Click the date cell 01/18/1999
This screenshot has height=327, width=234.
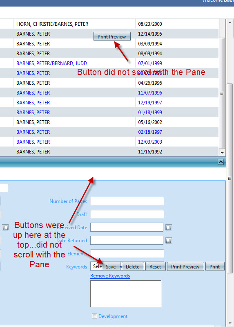[x=150, y=112]
